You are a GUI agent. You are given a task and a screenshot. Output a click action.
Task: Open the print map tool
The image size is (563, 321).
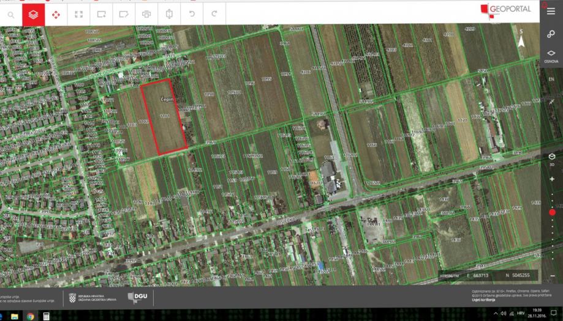pyautogui.click(x=146, y=15)
